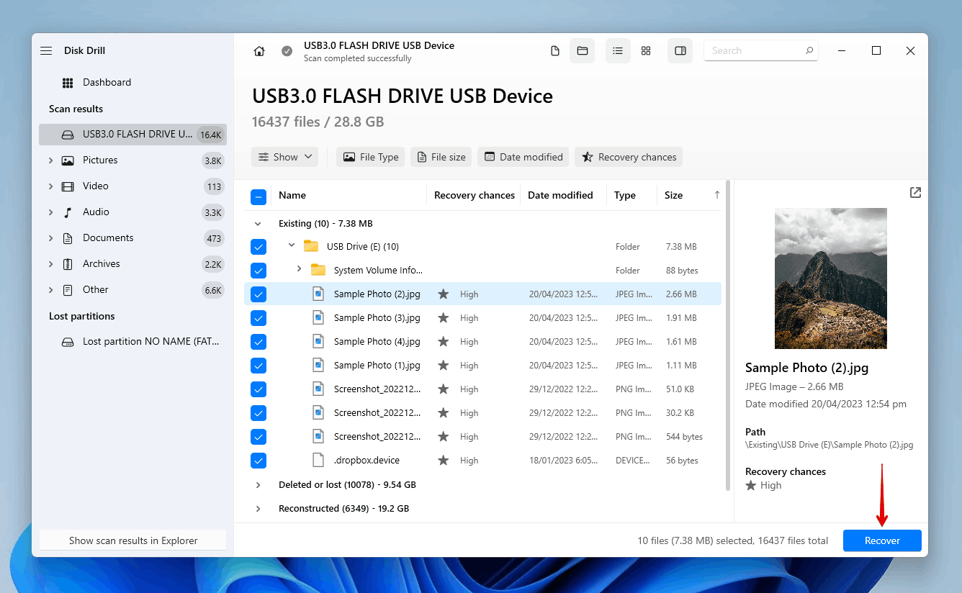Image resolution: width=962 pixels, height=593 pixels.
Task: Expand the Video sidebar category
Action: [50, 186]
